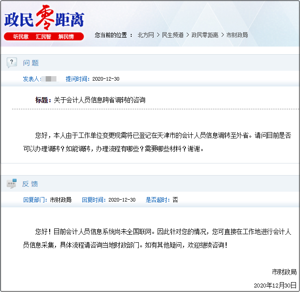The height and width of the screenshot is (292, 300).
Task: Open 北方网 breadcrumb link
Action: point(146,35)
